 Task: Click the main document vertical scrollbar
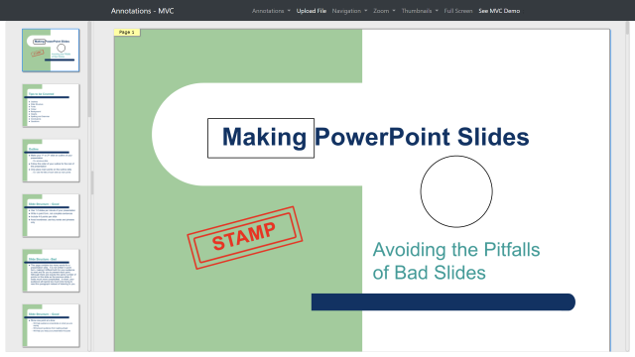click(x=627, y=29)
